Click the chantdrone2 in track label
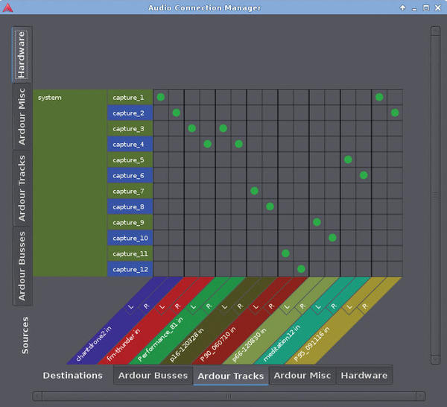 pos(94,344)
